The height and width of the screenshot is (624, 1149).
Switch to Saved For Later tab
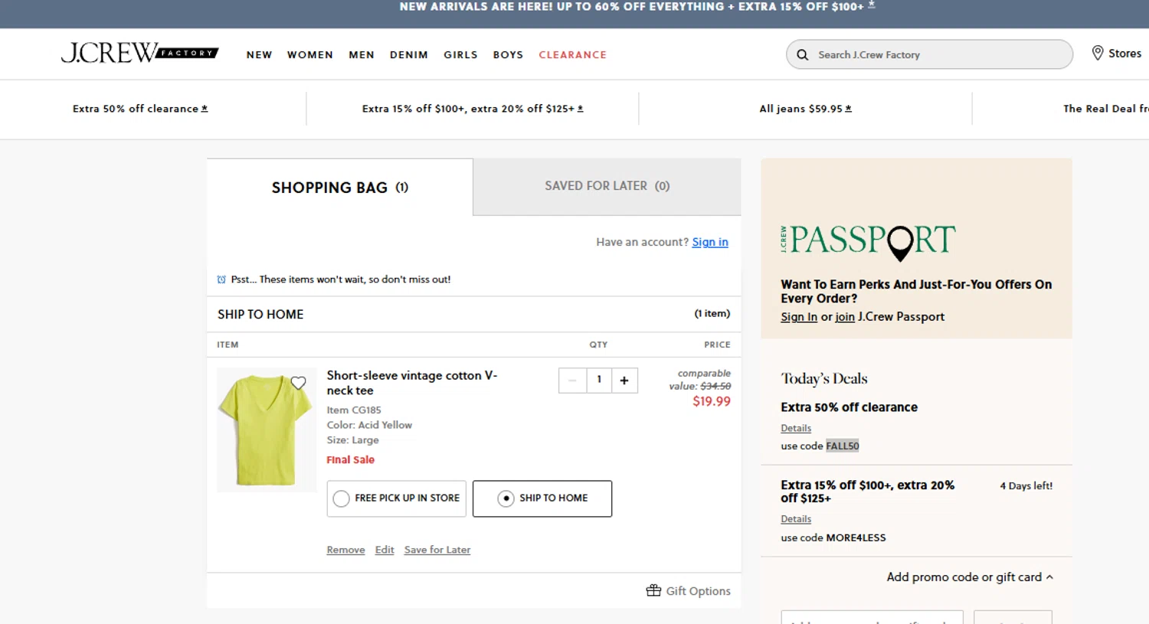coord(607,186)
